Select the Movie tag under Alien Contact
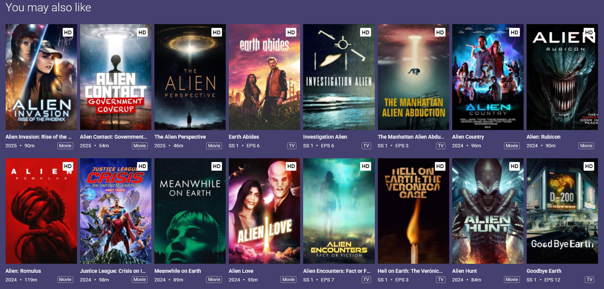The height and width of the screenshot is (289, 604). point(140,146)
